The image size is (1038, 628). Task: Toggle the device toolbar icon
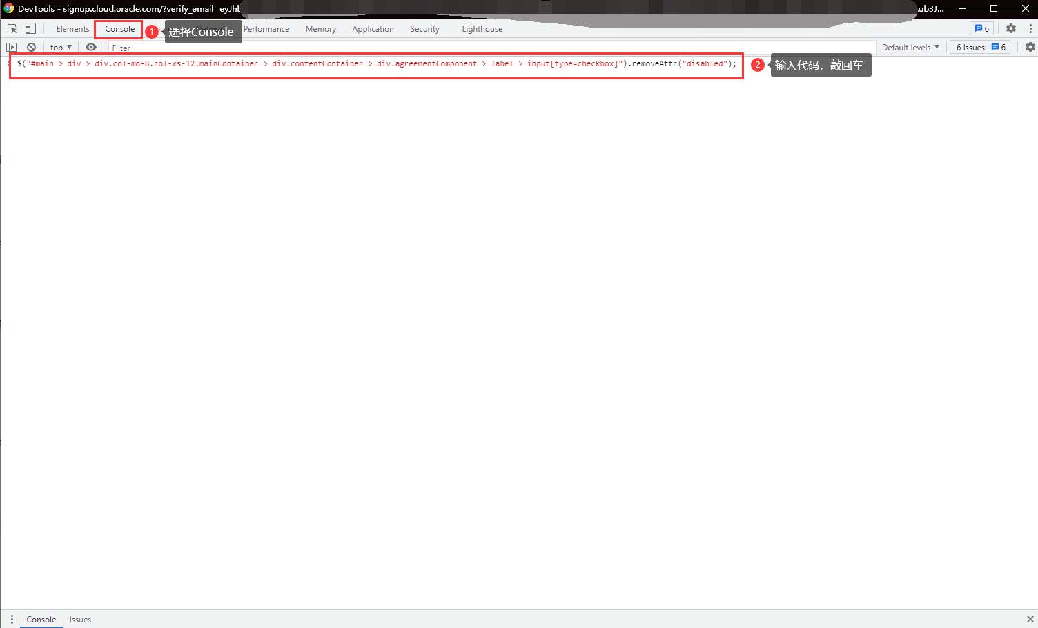pos(30,29)
